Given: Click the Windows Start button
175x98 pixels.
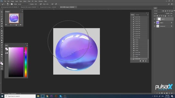Looking at the screenshot, I should point(2,96).
